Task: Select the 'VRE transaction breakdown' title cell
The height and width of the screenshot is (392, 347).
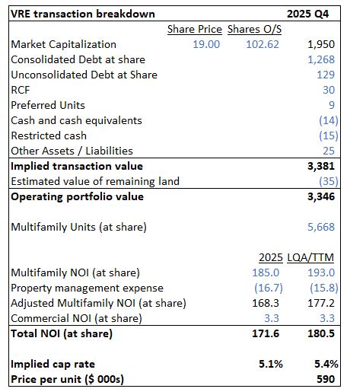Action: (83, 14)
